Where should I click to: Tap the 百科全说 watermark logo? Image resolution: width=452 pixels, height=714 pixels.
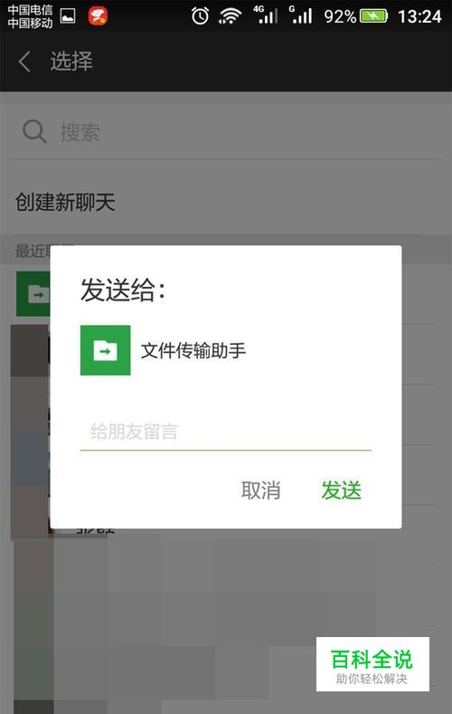point(372,664)
